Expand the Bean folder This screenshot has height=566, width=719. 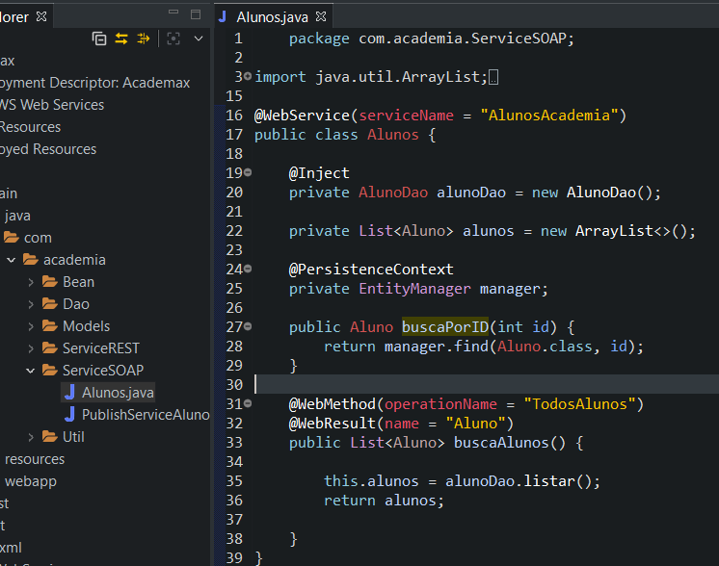[x=32, y=282]
